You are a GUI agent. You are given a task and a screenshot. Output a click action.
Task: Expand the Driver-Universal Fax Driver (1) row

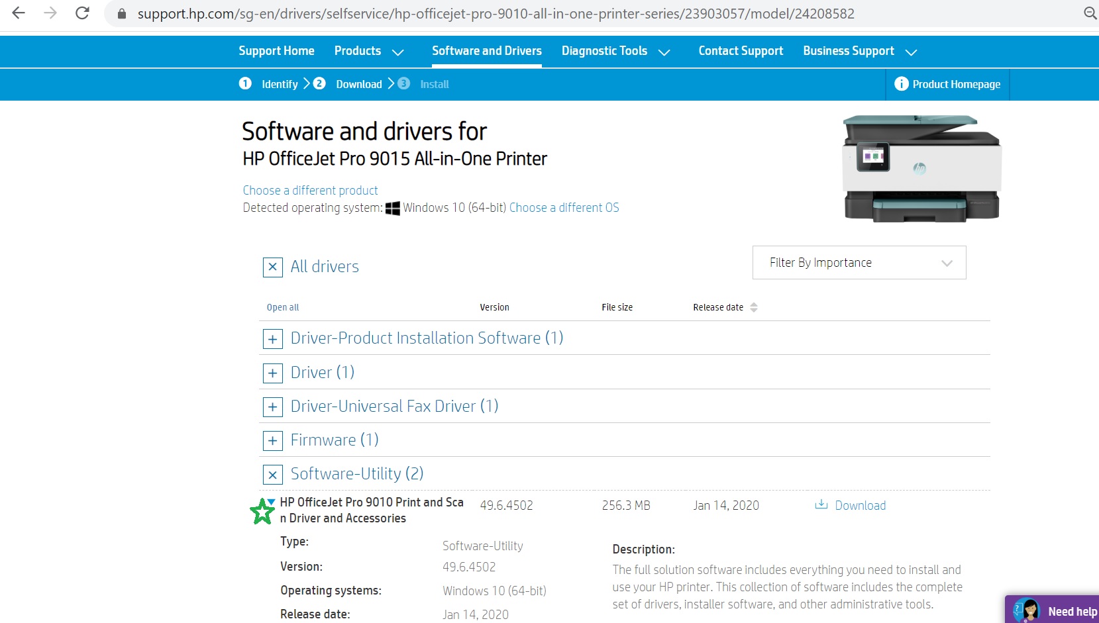(x=273, y=407)
